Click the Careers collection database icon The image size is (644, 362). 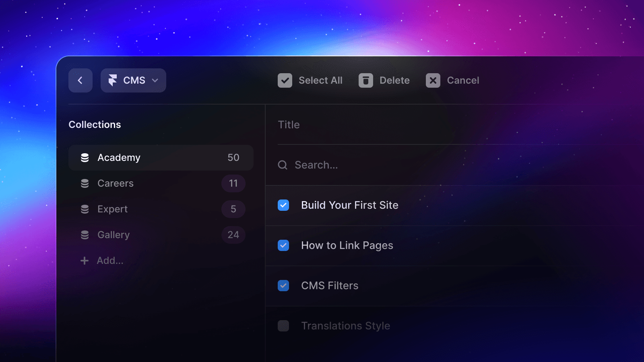pyautogui.click(x=85, y=183)
